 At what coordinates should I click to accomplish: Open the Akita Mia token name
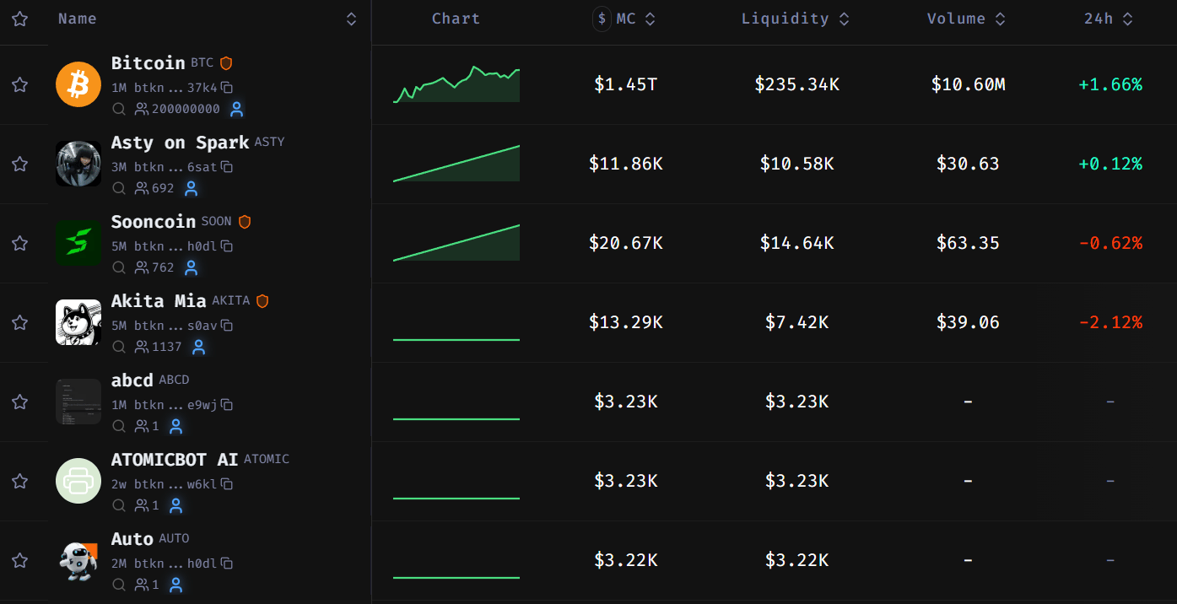click(x=159, y=301)
